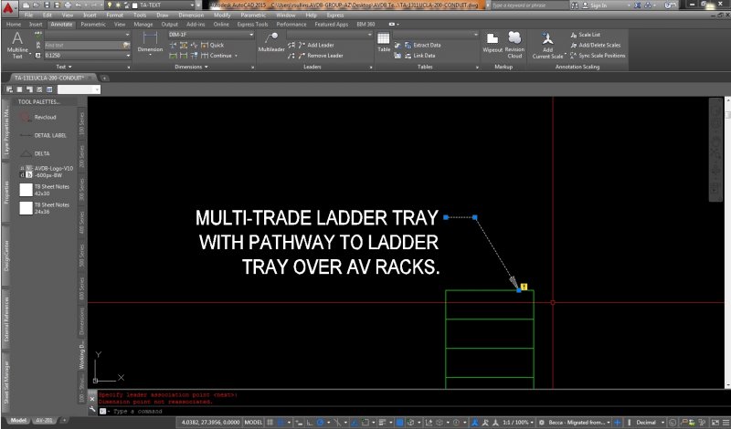The height and width of the screenshot is (429, 731).
Task: Click Add Current Scale icon
Action: click(x=548, y=45)
